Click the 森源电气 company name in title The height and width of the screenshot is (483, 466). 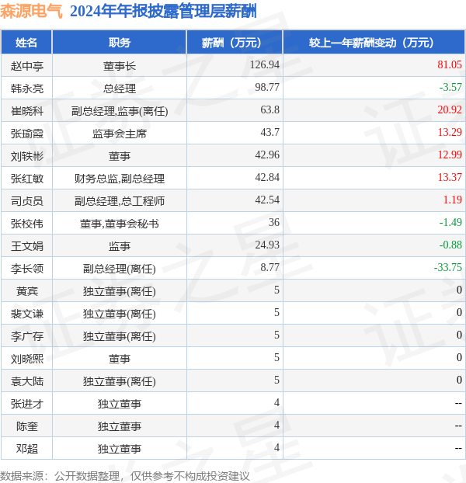tap(31, 12)
